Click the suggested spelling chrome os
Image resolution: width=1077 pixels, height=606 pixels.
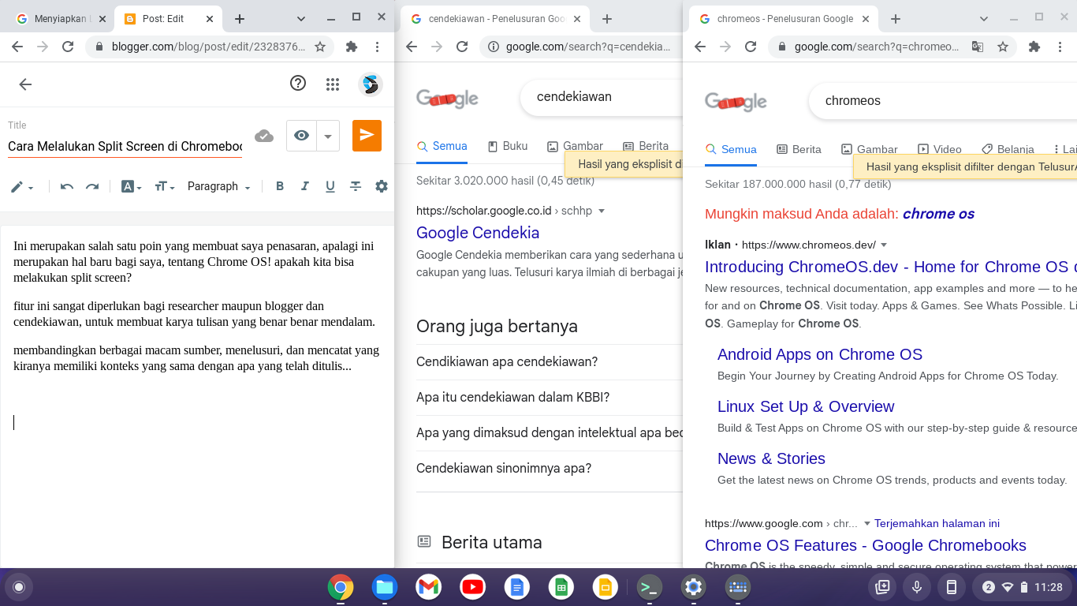938,214
